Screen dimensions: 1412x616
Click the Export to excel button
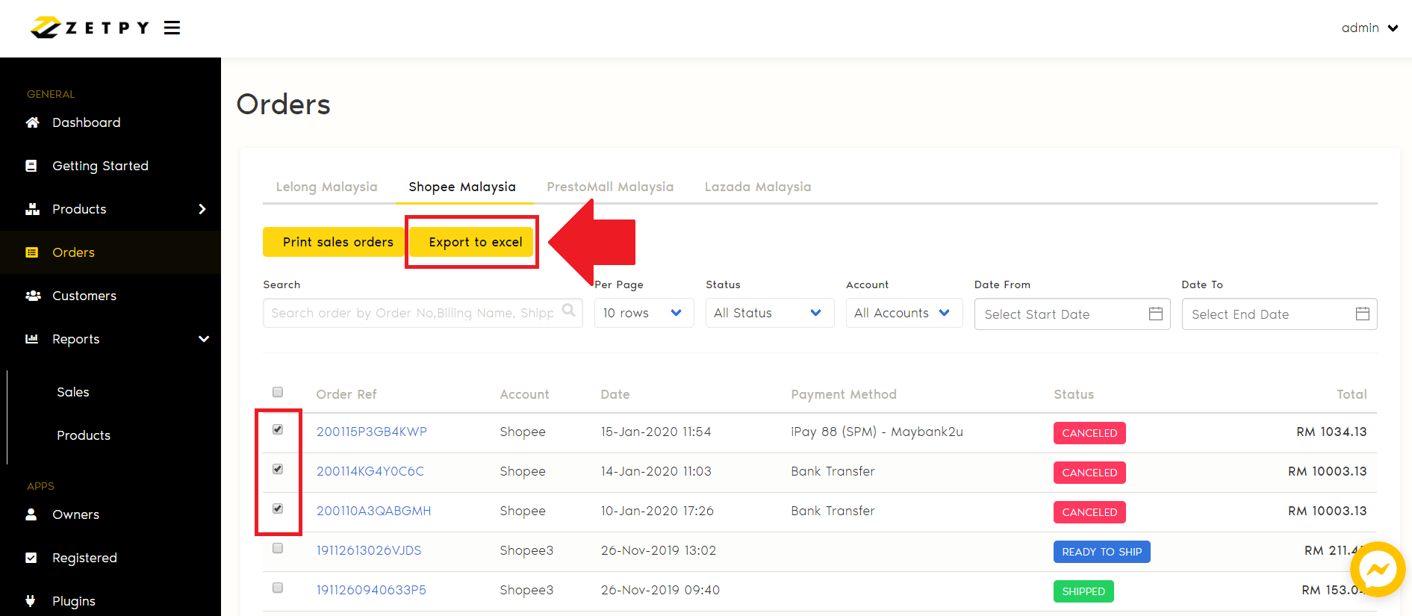pos(475,242)
